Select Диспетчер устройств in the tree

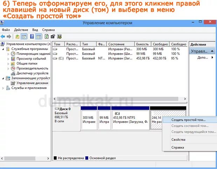(x=33, y=73)
